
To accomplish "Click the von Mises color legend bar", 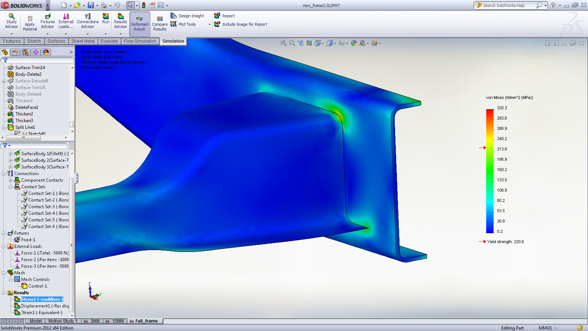I will coord(490,171).
